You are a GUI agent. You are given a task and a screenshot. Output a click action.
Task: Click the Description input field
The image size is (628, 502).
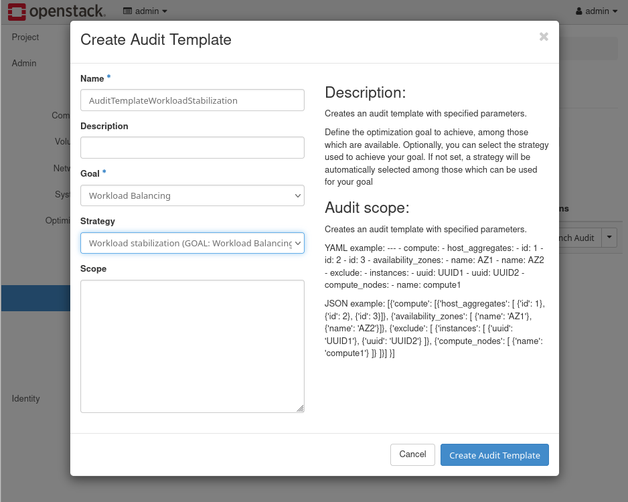(x=192, y=148)
